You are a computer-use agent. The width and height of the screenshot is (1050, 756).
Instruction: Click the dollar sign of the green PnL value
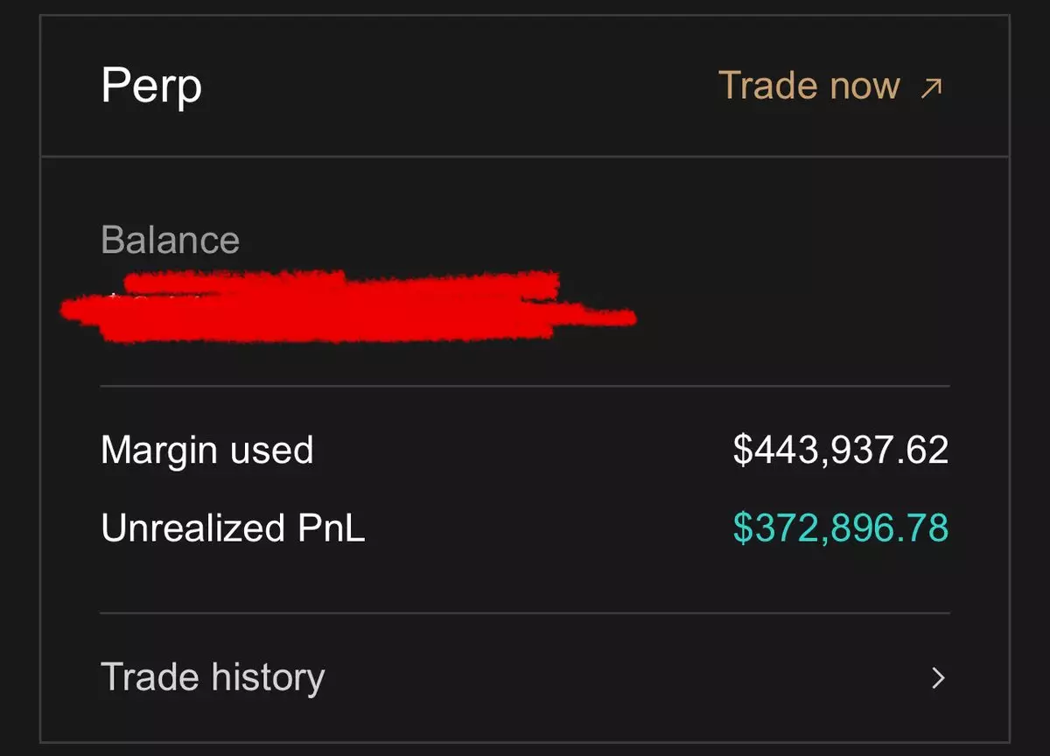point(742,528)
